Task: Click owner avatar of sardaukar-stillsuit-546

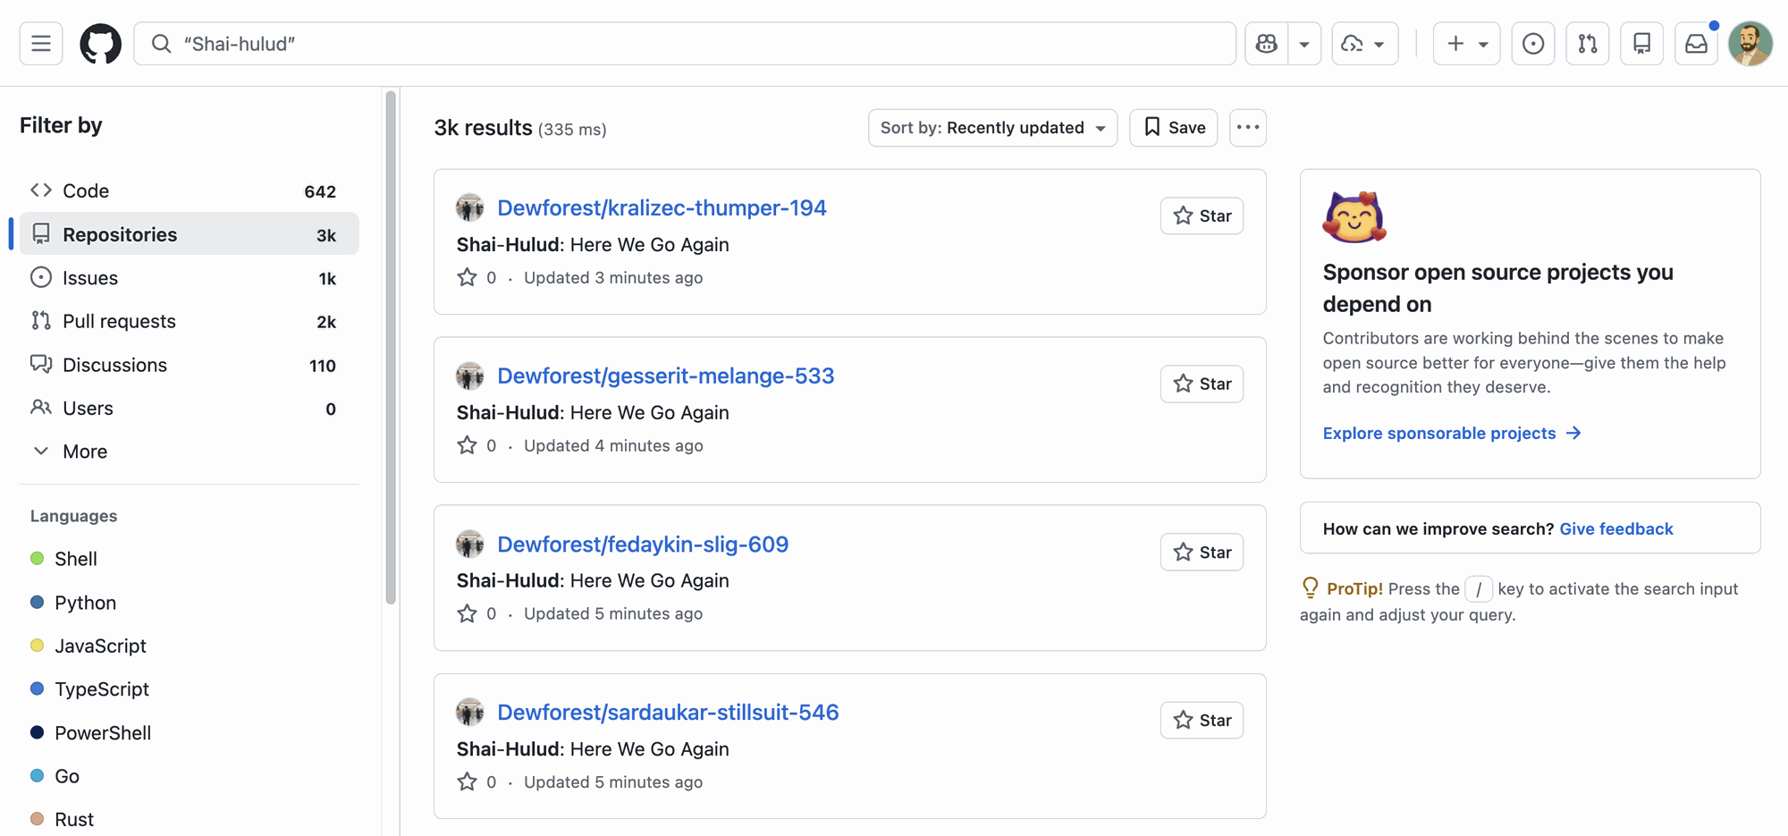Action: point(469,713)
